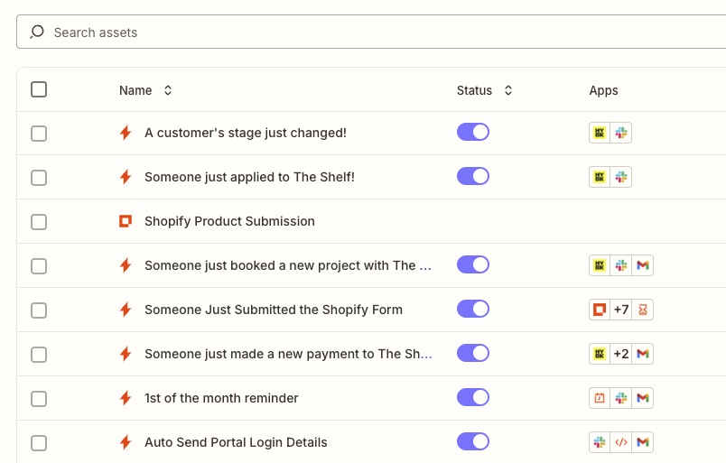This screenshot has height=463, width=726.
Task: Click the Schedule calendar icon in 1st of the month row
Action: pos(600,398)
